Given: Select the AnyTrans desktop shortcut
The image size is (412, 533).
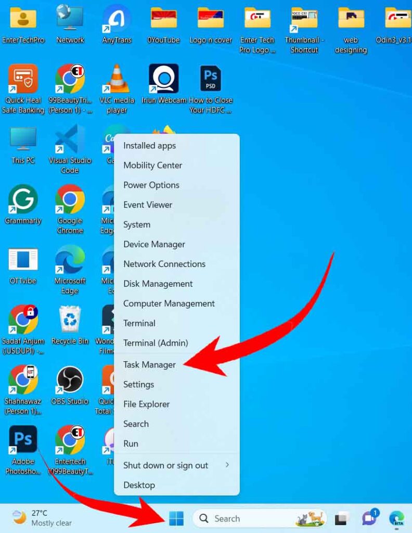Looking at the screenshot, I should 117,19.
